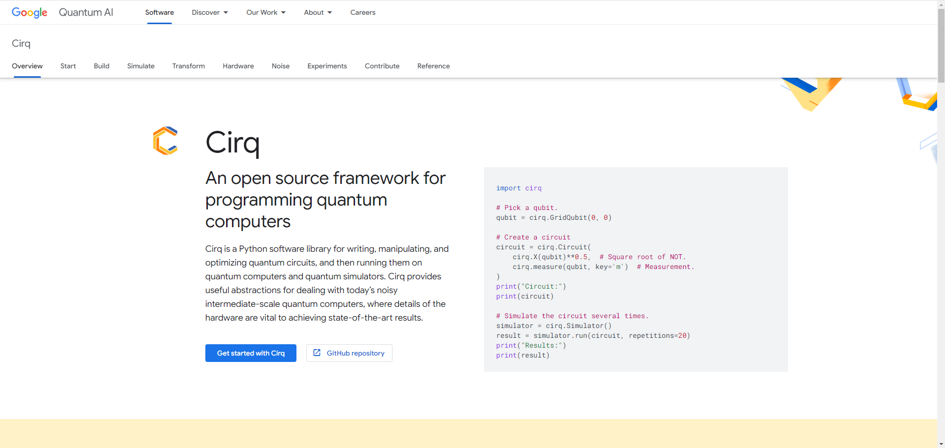
Task: Open the Quantum AI home link
Action: [86, 12]
